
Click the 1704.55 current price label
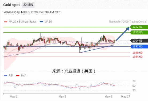point(139,41)
